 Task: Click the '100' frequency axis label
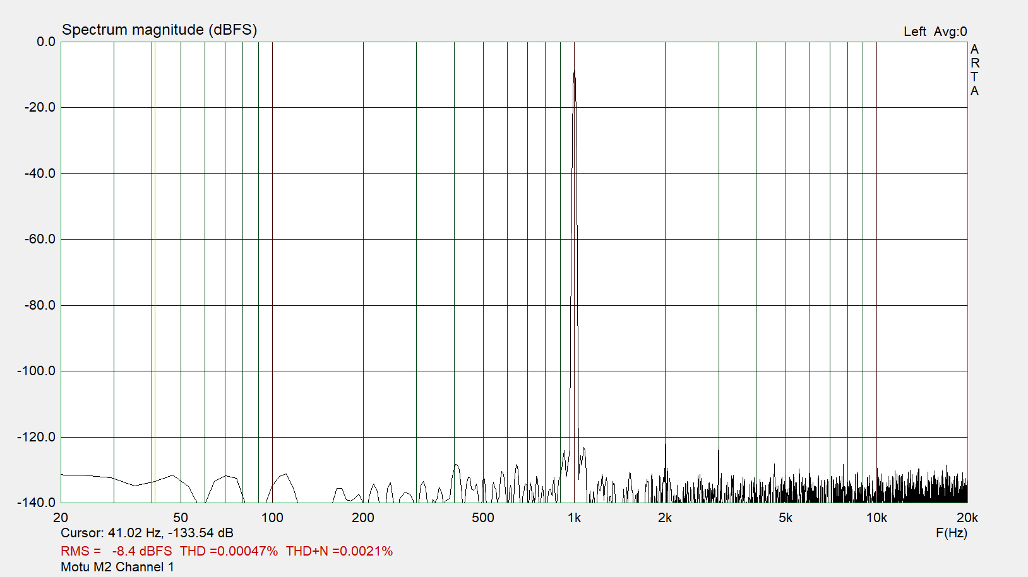pyautogui.click(x=272, y=518)
